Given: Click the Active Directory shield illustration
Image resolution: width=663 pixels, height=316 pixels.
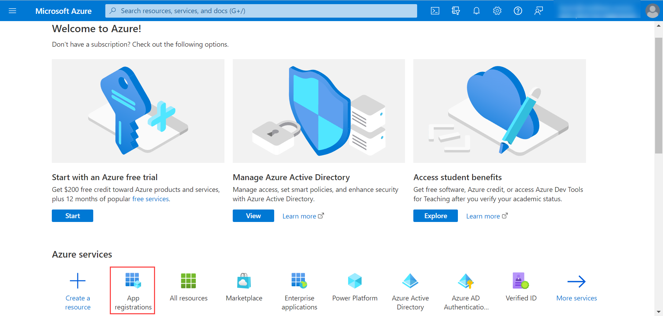Looking at the screenshot, I should pyautogui.click(x=319, y=111).
